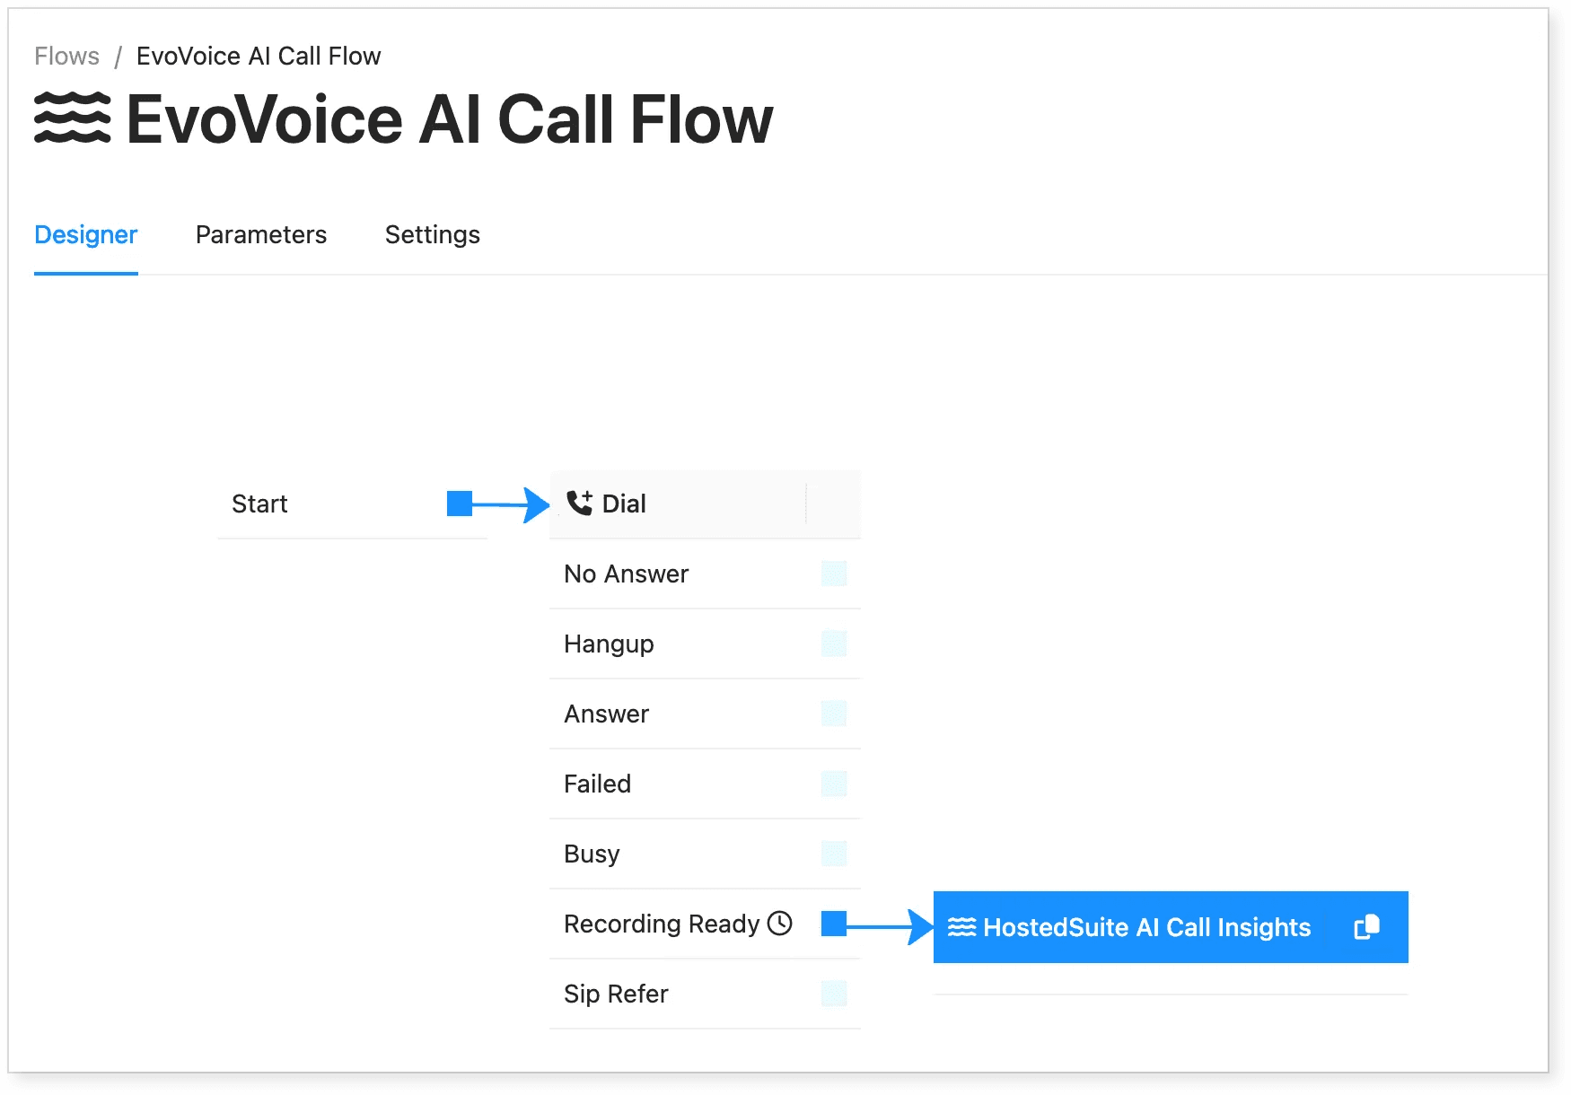This screenshot has width=1571, height=1095.
Task: Click the Flows breadcrumb link
Action: pos(66,56)
